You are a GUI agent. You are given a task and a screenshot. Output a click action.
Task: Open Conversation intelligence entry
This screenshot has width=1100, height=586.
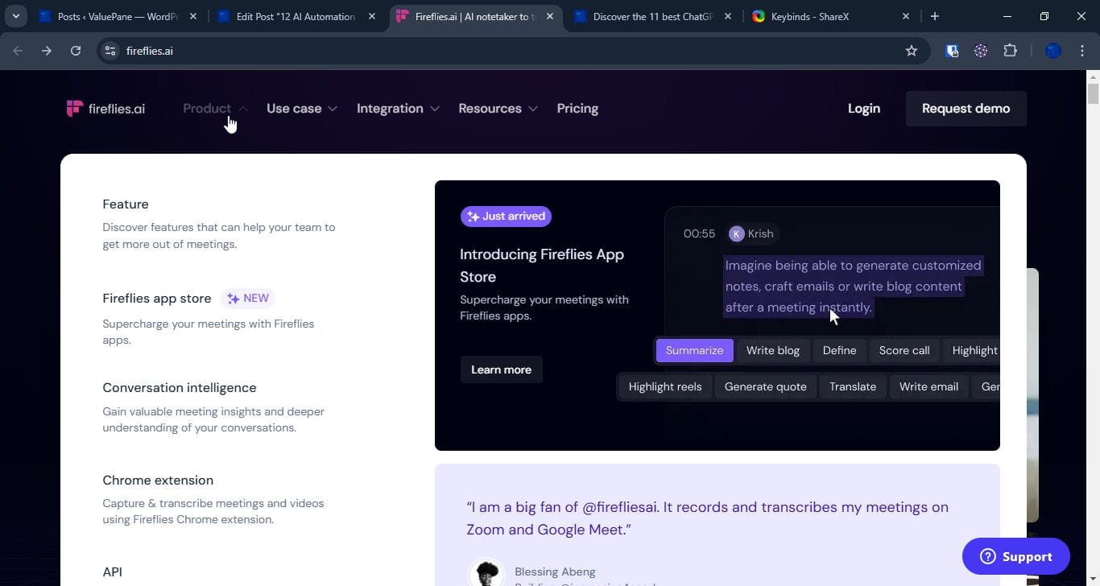(180, 388)
